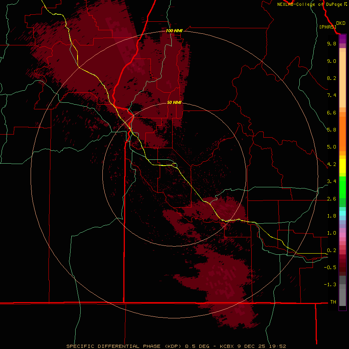
Task: Select the 0.2 value on the color scale
Action: [x=332, y=251]
